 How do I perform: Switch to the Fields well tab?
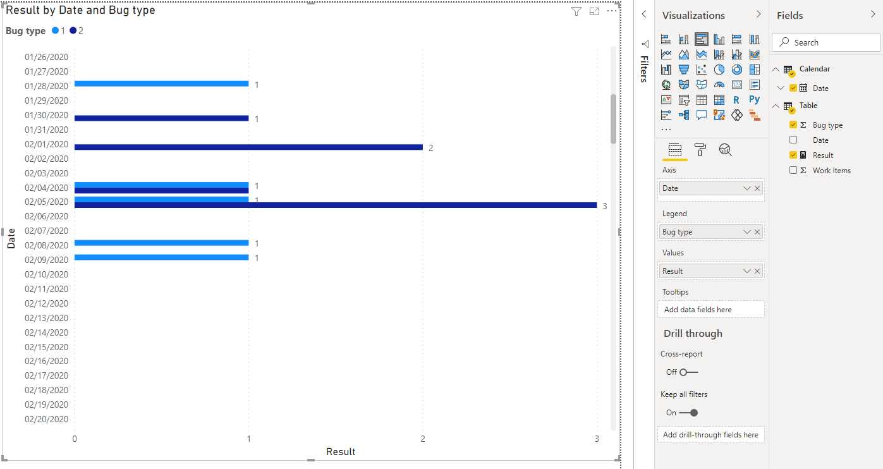675,150
